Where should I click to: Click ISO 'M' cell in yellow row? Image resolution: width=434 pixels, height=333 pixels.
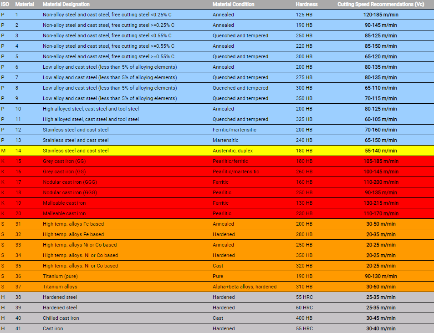3,151
